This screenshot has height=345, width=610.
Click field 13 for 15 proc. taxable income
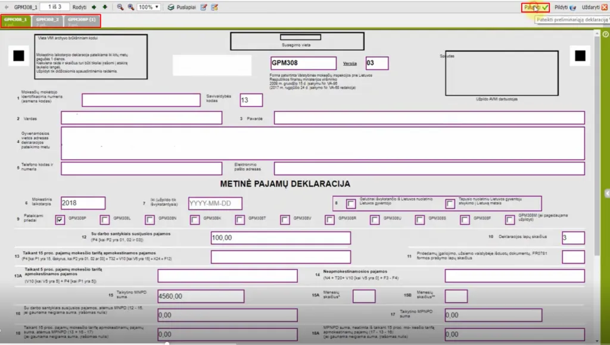tap(281, 257)
